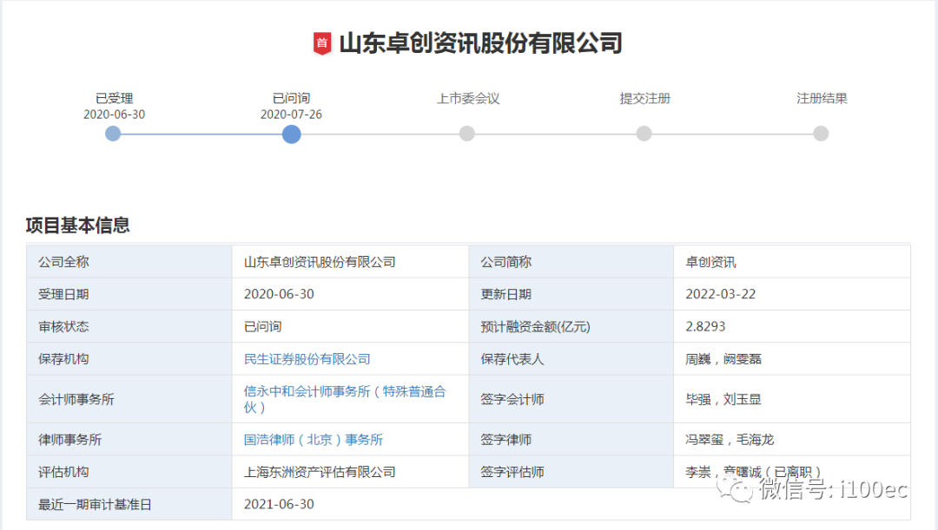
Task: Click the 注册结果 stage circle
Action: point(821,134)
